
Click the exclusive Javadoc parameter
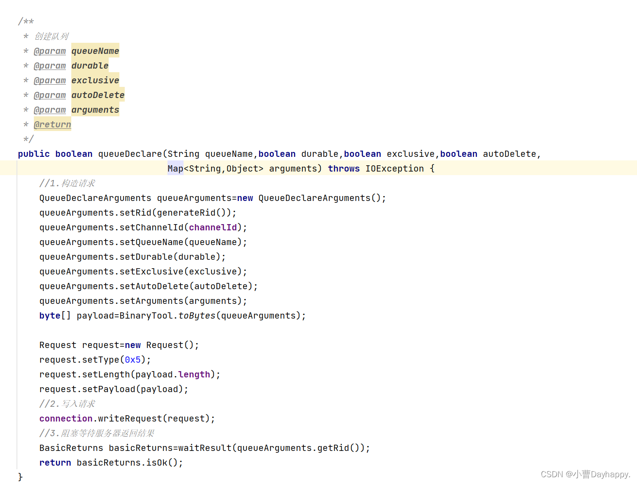tap(95, 80)
